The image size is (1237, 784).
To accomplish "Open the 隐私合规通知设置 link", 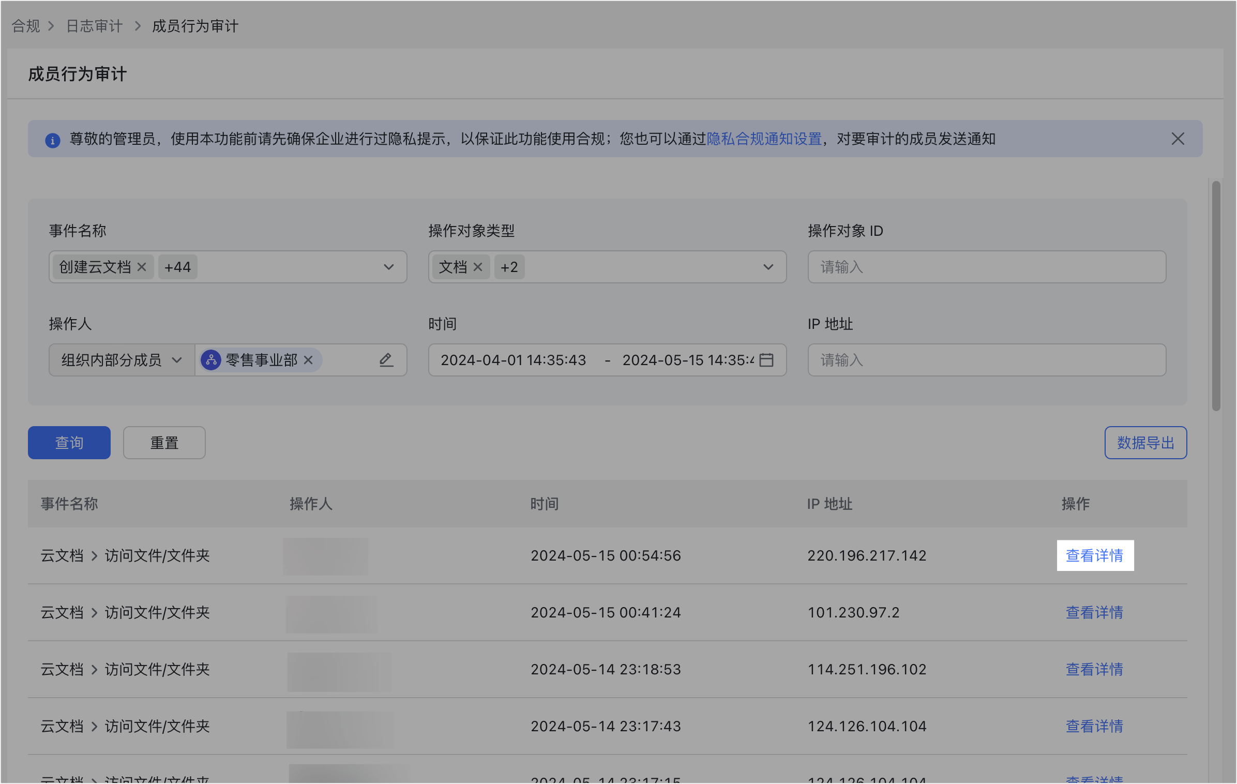I will pos(764,139).
